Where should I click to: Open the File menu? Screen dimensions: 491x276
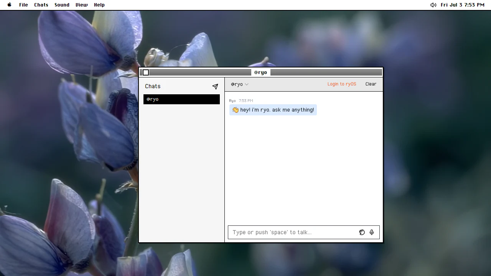[x=23, y=5]
